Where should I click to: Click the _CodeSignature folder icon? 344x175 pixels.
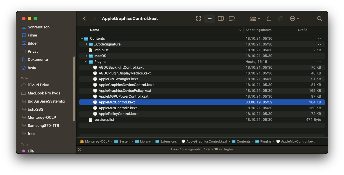pyautogui.click(x=91, y=44)
